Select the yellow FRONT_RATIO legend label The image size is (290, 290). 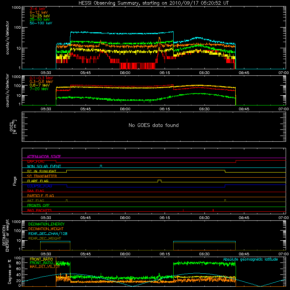click(41, 259)
